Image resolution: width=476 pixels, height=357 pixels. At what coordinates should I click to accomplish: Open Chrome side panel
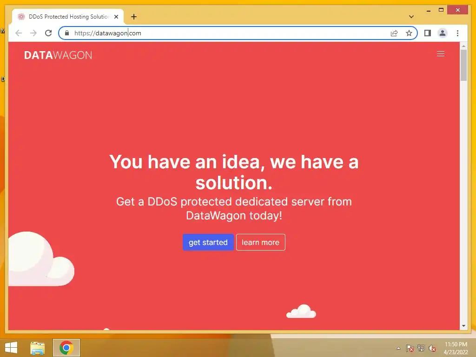428,33
